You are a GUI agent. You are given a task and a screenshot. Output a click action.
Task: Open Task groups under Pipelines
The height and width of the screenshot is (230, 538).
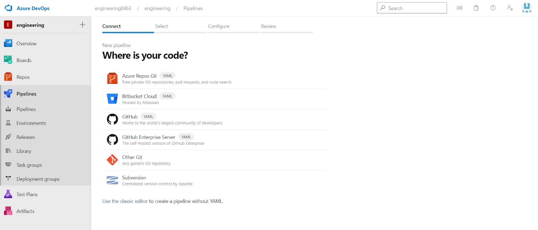click(x=45, y=165)
